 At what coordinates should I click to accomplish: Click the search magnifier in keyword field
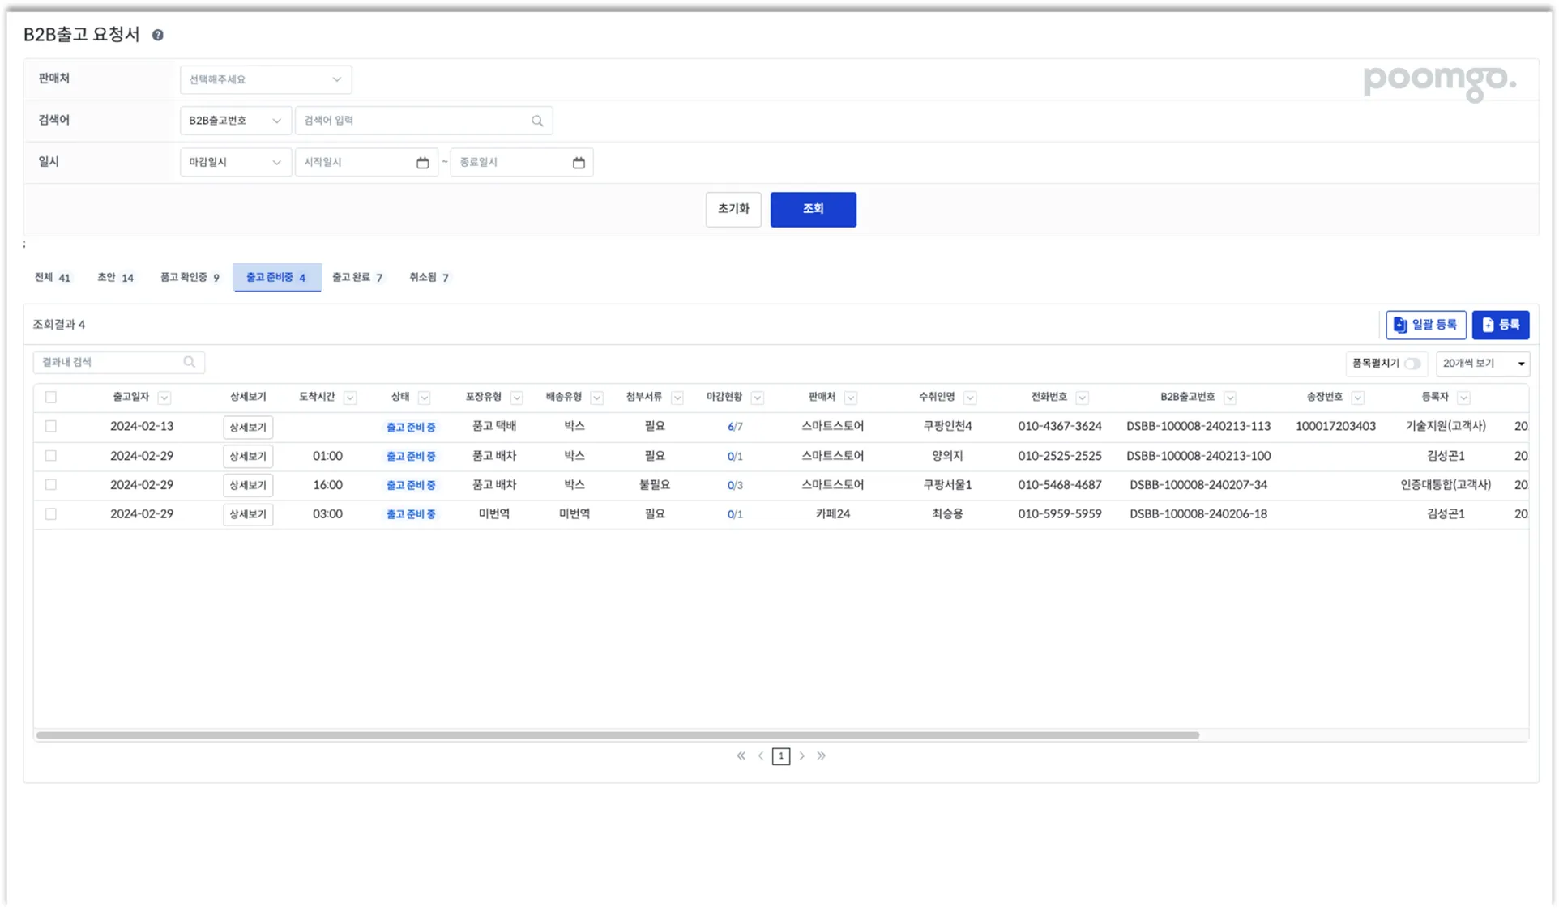pos(537,121)
